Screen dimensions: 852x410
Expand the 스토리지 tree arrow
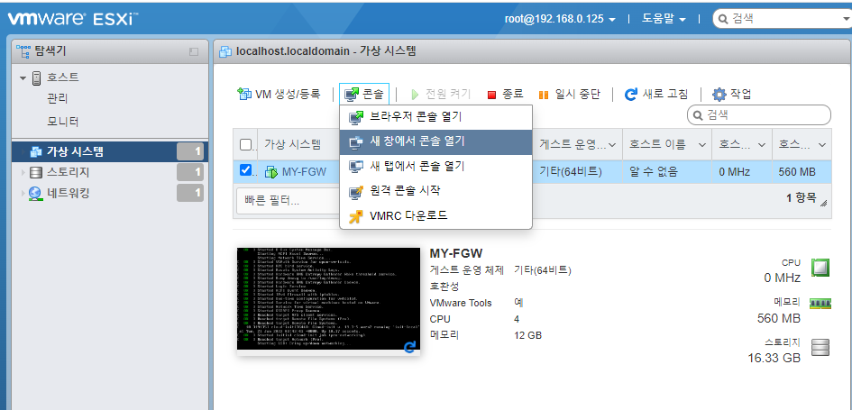[23, 173]
